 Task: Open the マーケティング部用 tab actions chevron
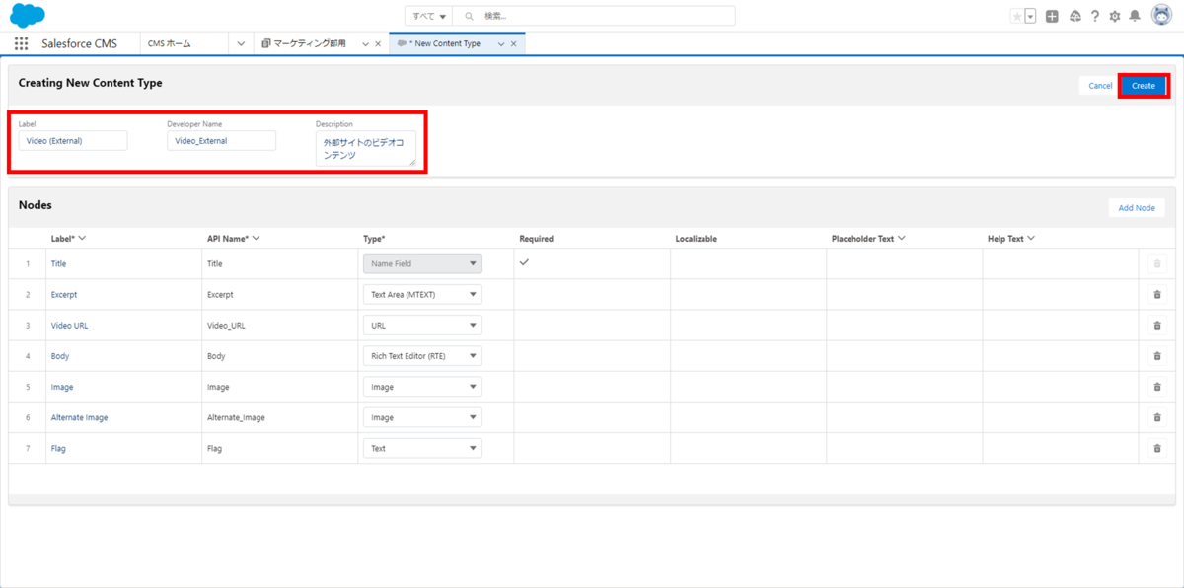(365, 44)
